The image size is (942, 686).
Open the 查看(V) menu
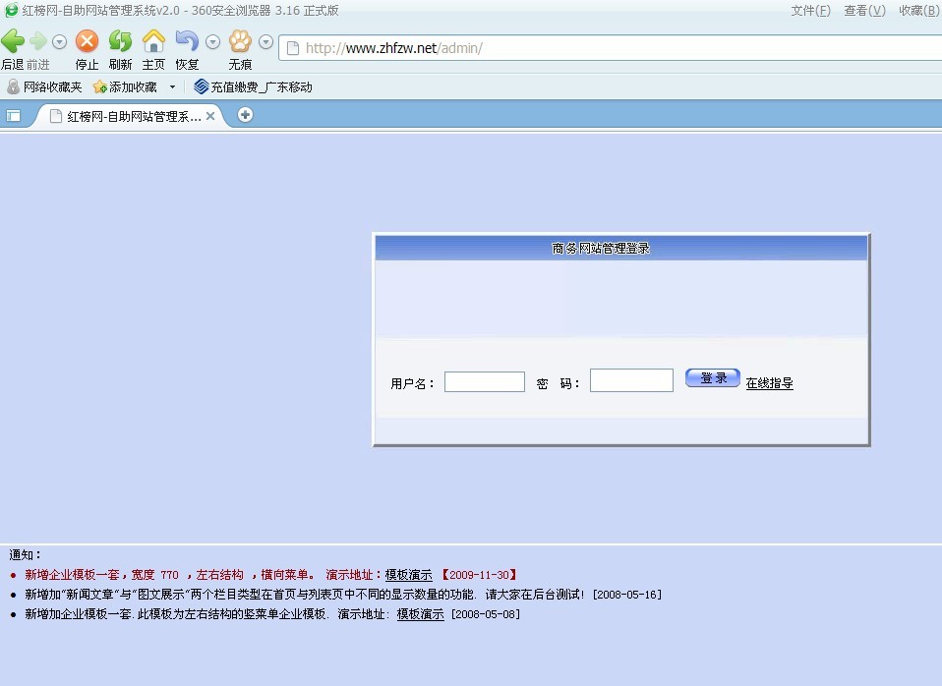click(x=864, y=10)
